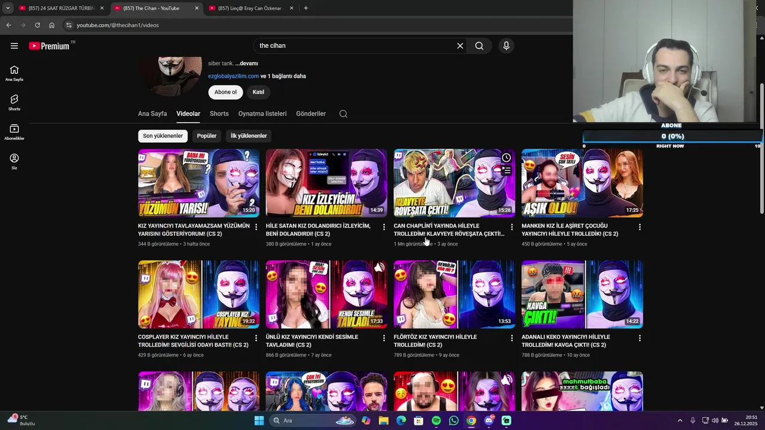Switch to Linç@ Eray Can Özkenar tab

click(251, 8)
